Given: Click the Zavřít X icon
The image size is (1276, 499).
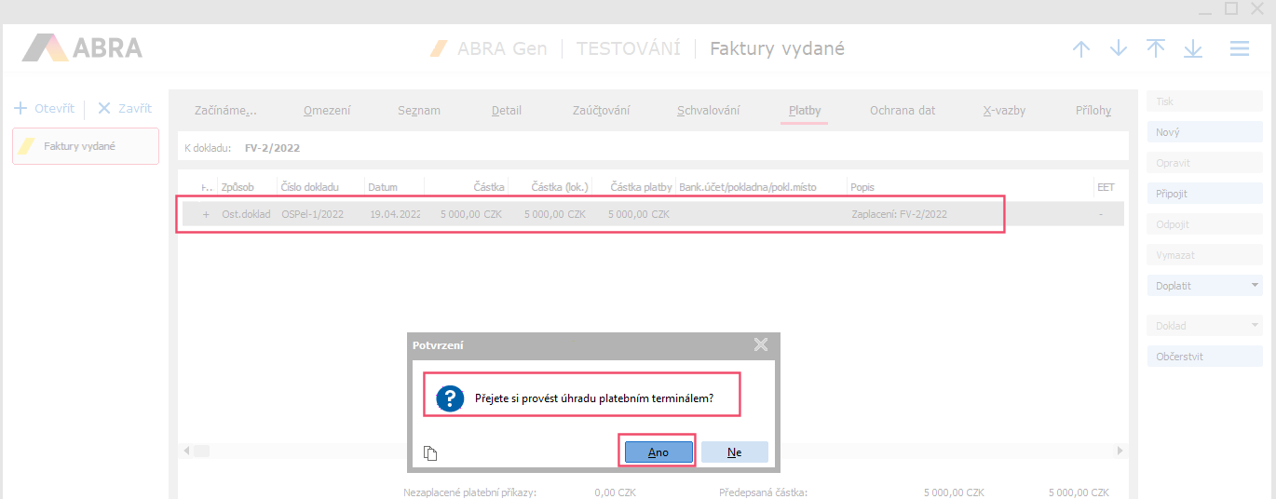Looking at the screenshot, I should click(x=104, y=109).
